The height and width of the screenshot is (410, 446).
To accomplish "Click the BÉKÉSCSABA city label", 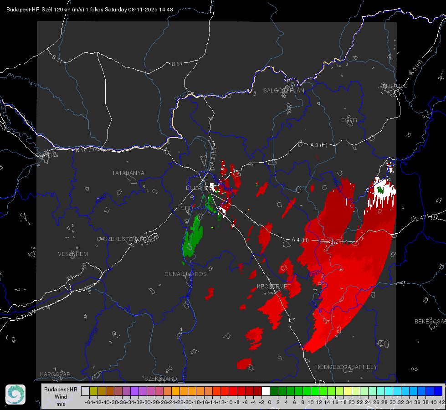I will [x=430, y=322].
